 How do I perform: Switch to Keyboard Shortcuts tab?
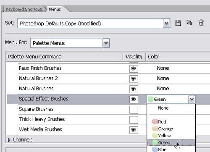24,9
